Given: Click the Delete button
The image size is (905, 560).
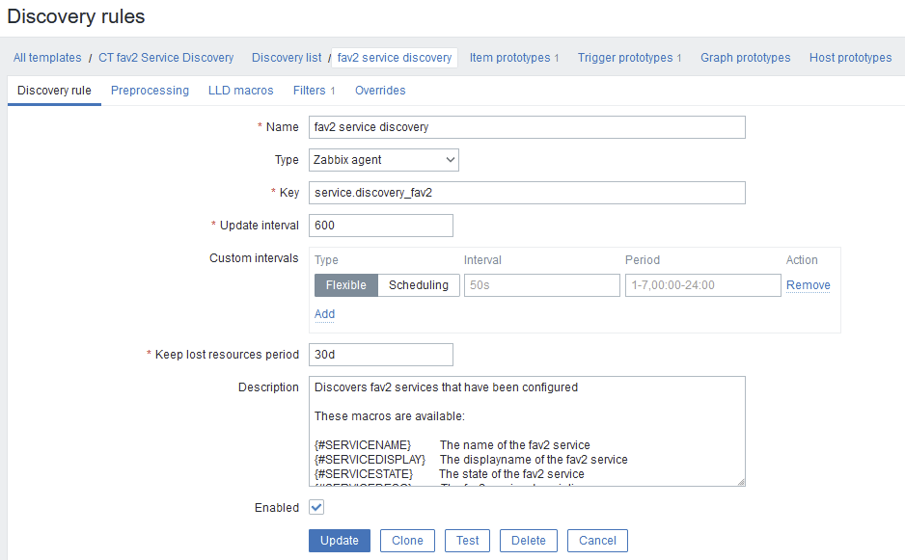Looking at the screenshot, I should coord(529,541).
